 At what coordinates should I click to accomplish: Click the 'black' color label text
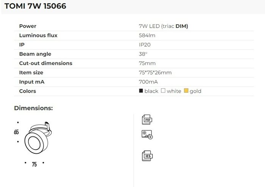(x=151, y=91)
